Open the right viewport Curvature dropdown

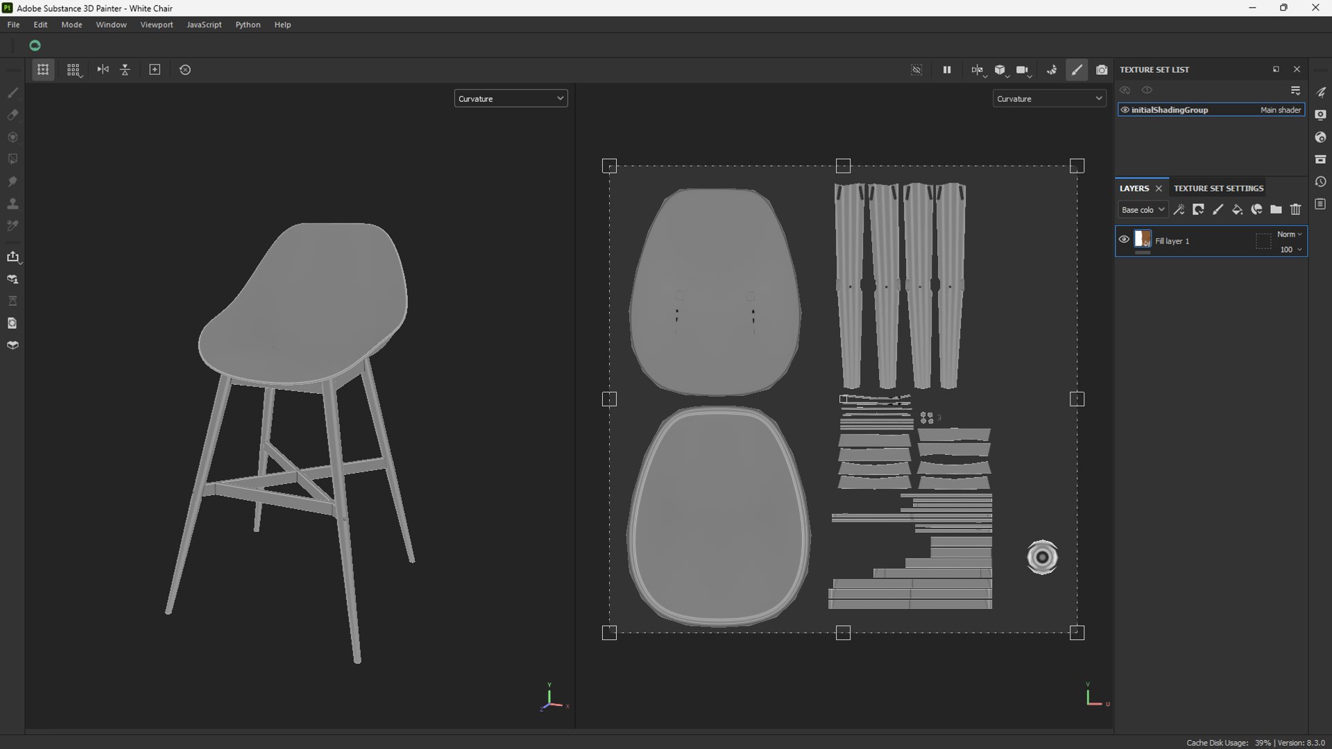tap(1050, 98)
